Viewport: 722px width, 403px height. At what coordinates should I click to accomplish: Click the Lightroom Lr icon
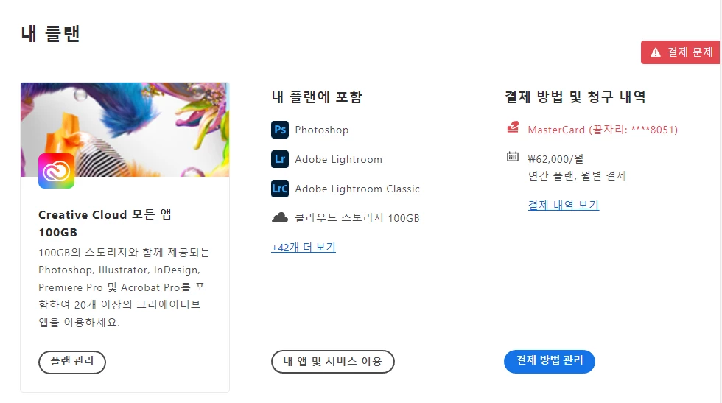point(280,159)
